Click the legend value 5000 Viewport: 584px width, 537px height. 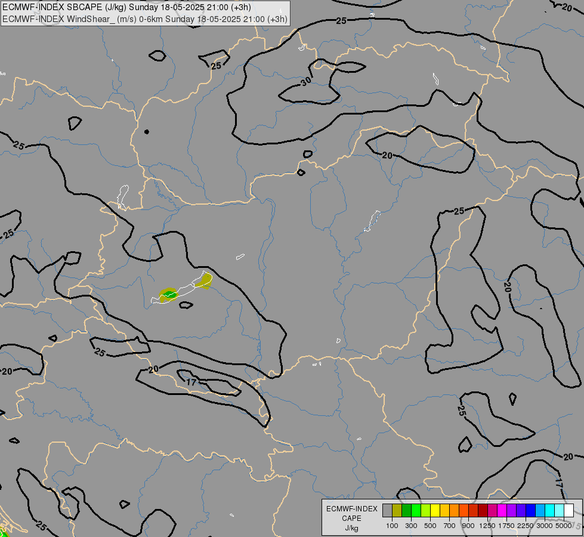point(564,526)
